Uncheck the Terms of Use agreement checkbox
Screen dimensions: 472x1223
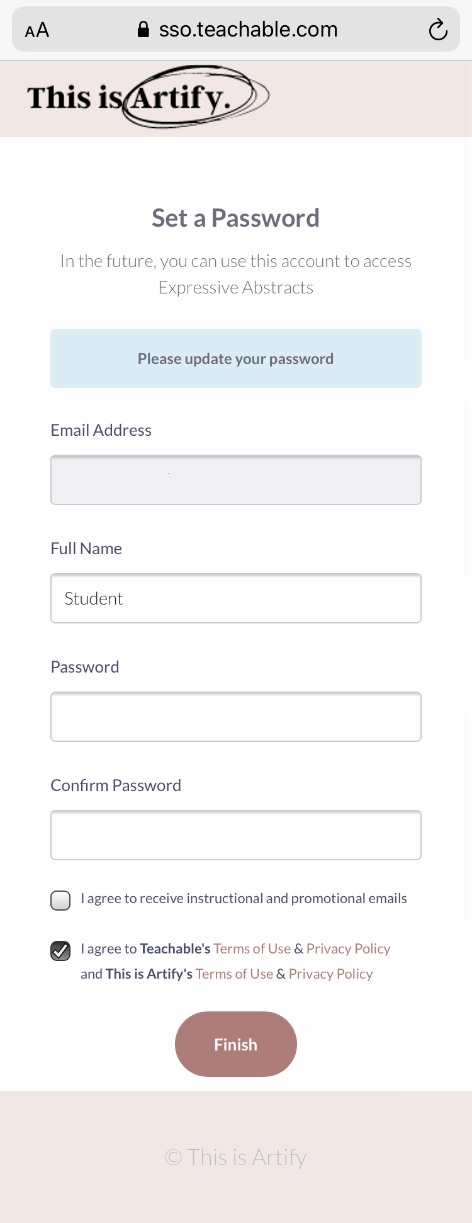point(60,950)
